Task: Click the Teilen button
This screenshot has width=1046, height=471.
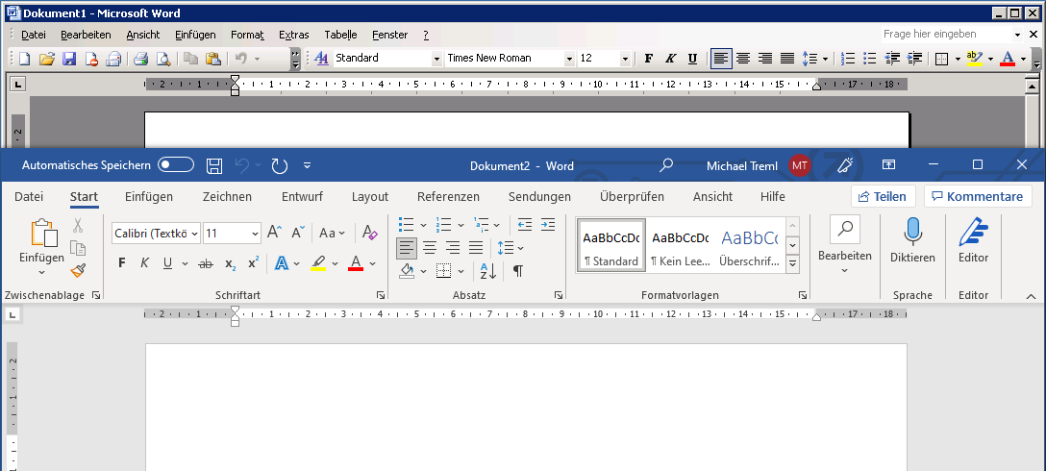Action: 883,196
